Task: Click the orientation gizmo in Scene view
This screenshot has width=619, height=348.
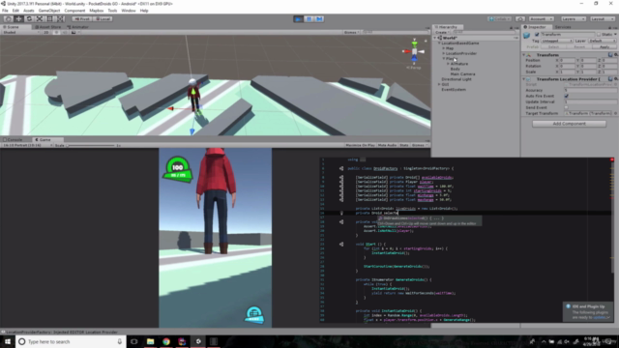Action: 414,51
